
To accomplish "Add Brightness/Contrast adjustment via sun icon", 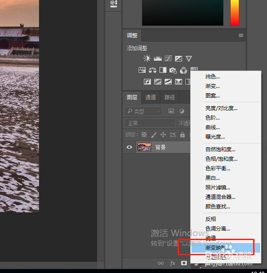I will [147, 58].
